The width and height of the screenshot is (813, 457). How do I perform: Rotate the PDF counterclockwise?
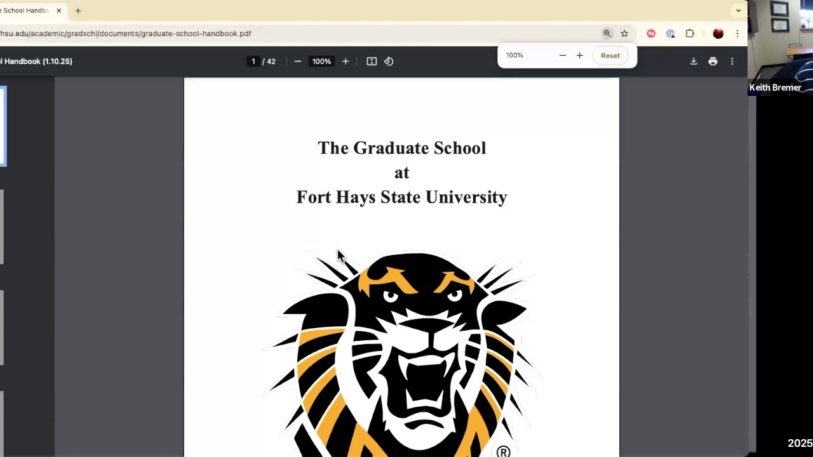pos(389,62)
